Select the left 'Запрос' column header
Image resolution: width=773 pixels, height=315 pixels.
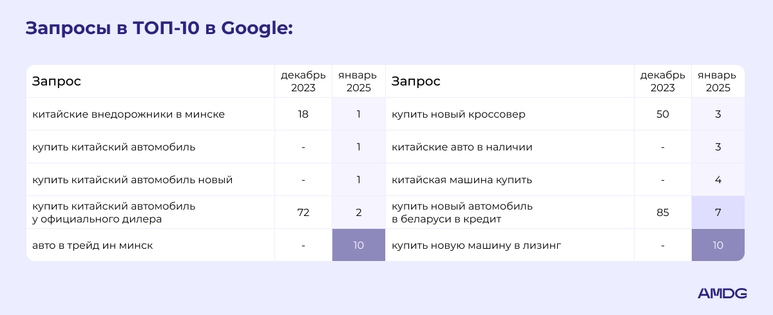57,82
